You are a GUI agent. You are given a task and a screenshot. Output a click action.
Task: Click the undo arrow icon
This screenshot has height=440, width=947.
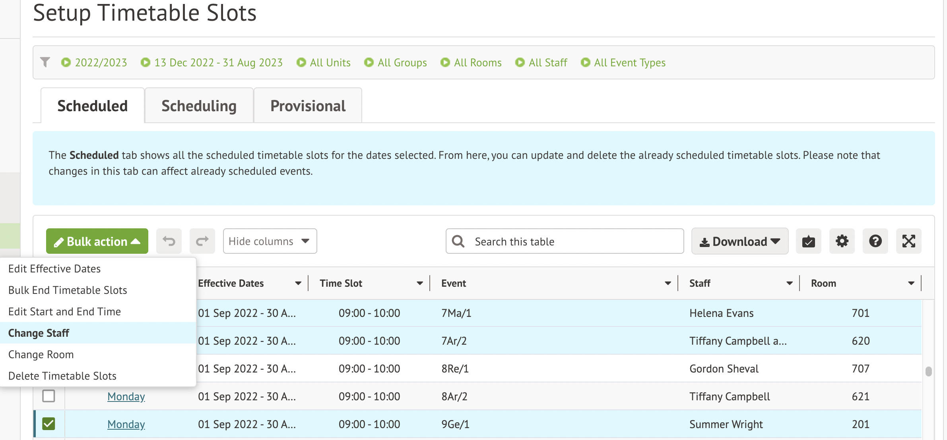point(169,241)
